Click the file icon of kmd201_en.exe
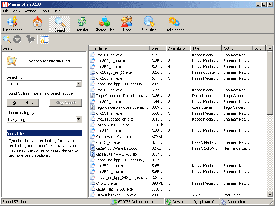Screen dimensions: 275x206 92,55
